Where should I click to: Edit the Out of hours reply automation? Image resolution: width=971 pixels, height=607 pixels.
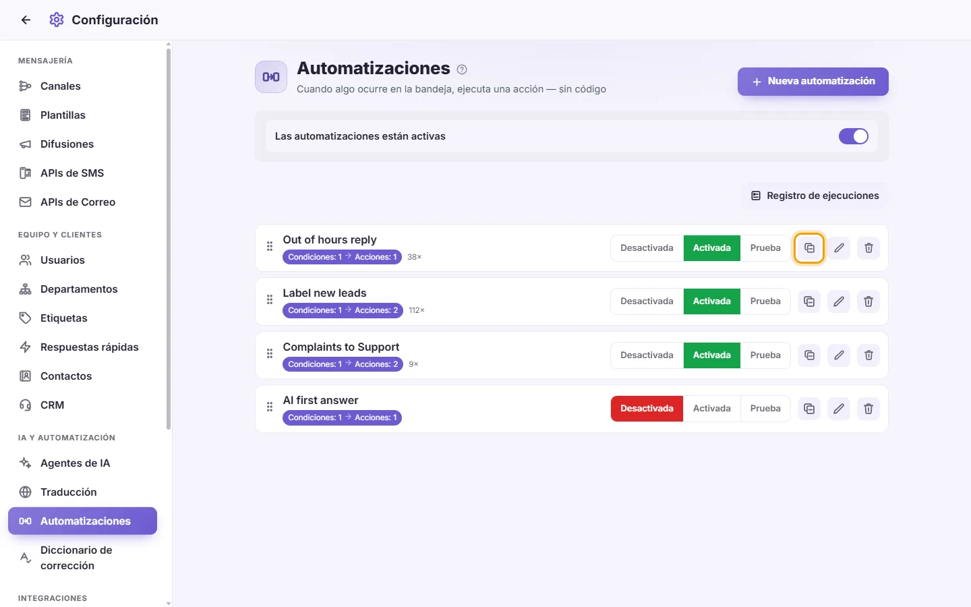(839, 248)
